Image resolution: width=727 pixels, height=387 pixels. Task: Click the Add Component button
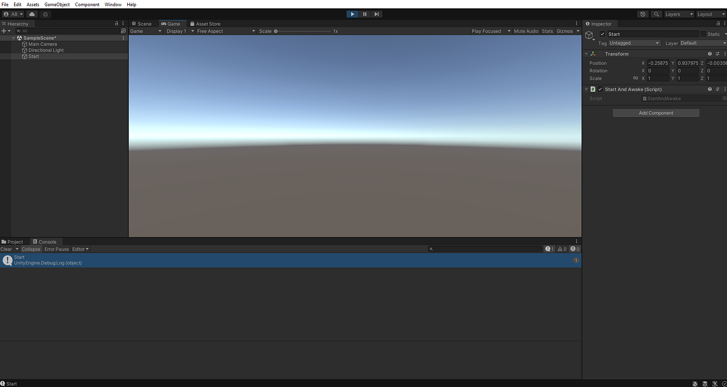pyautogui.click(x=655, y=113)
